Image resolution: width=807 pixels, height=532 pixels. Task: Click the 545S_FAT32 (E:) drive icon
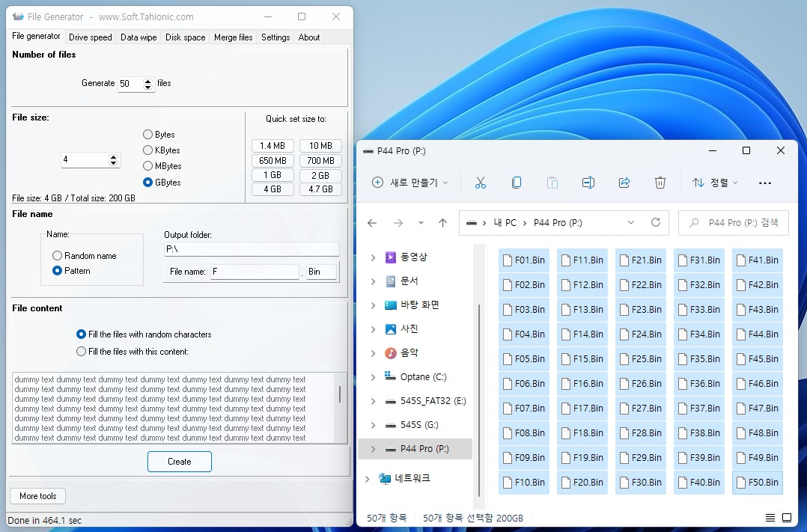click(391, 401)
